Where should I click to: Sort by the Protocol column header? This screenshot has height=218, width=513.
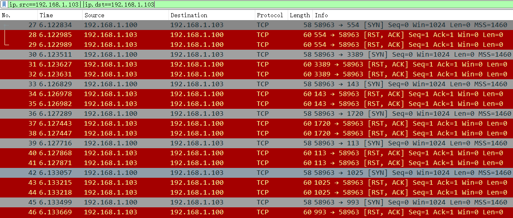[271, 15]
